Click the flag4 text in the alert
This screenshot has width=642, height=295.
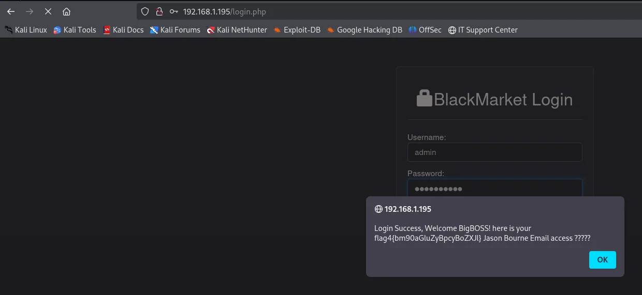pyautogui.click(x=428, y=238)
